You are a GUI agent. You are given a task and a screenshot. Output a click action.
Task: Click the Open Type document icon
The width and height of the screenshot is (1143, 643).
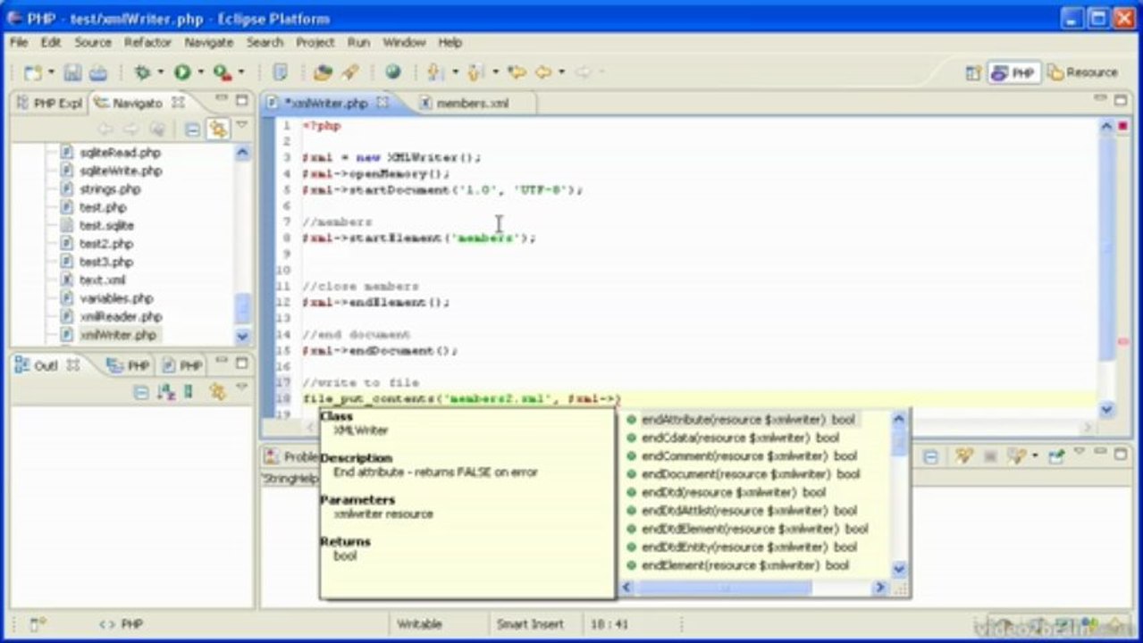tap(281, 72)
